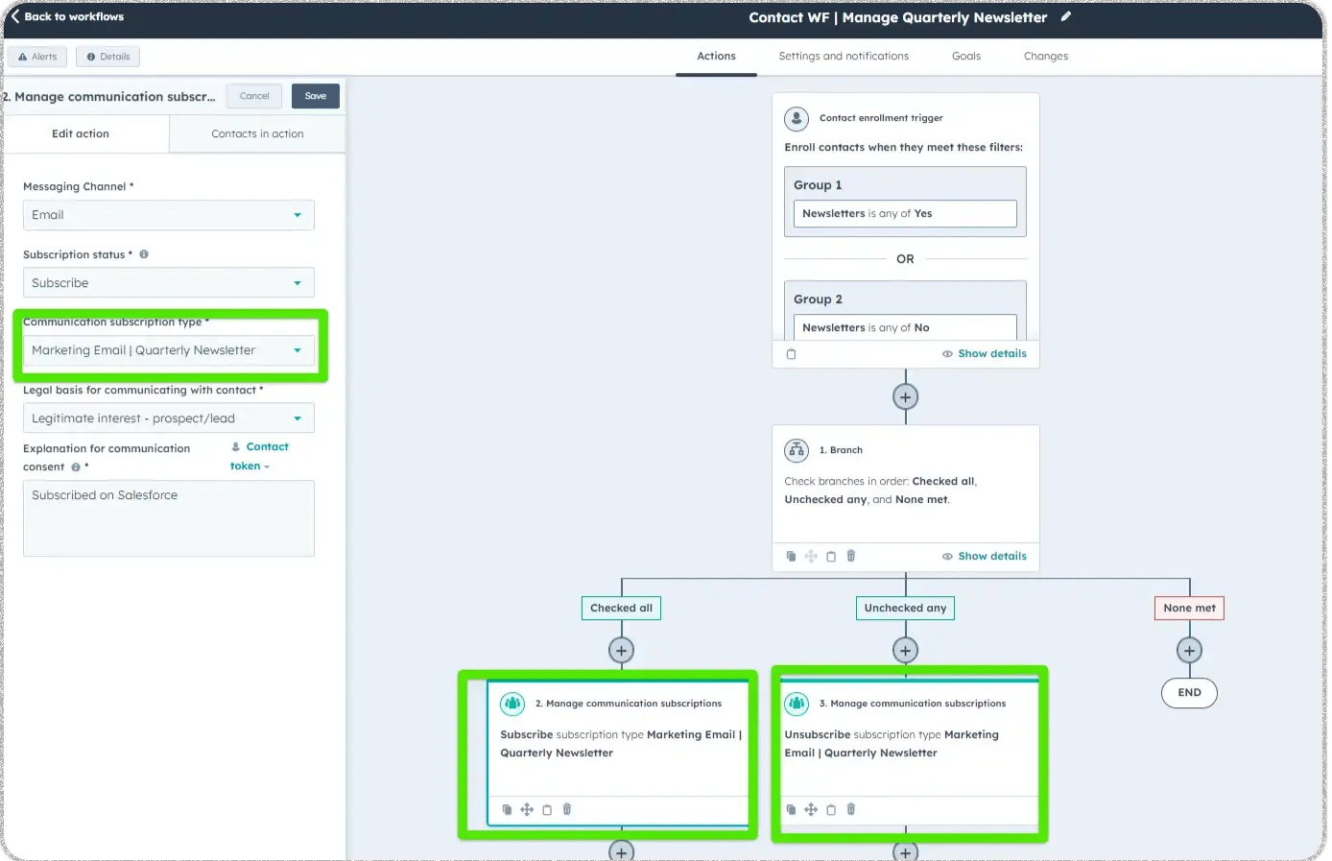Clone the Branch action with its copy icon
This screenshot has height=861, width=1332.
pos(791,556)
